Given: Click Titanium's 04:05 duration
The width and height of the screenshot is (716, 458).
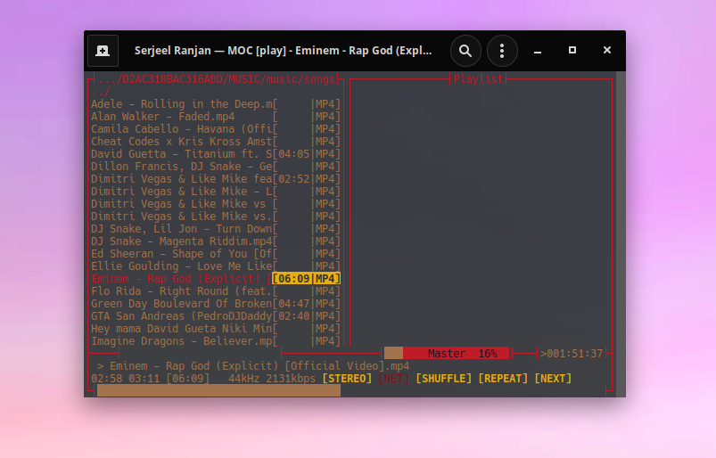Looking at the screenshot, I should coord(294,154).
